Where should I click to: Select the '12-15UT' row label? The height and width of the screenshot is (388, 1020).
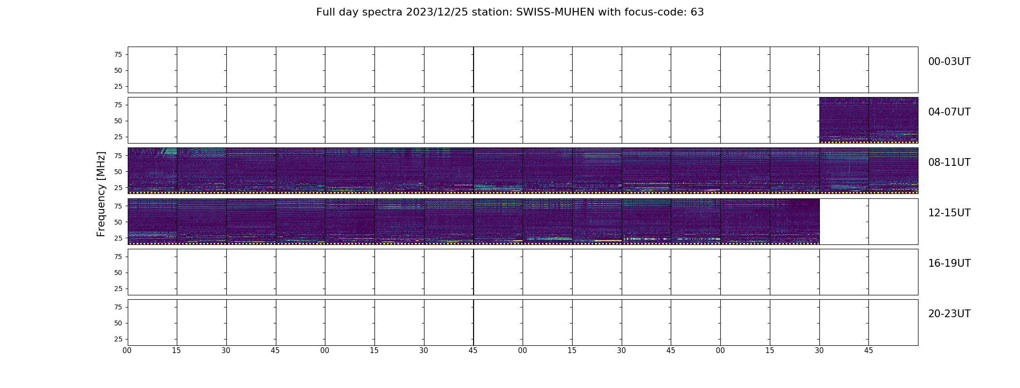click(949, 213)
